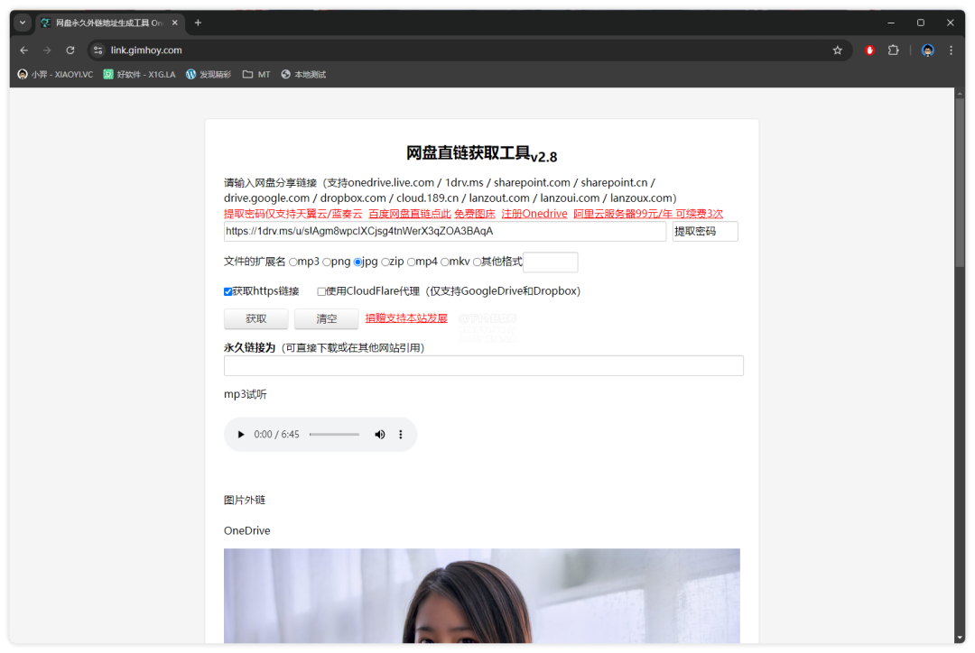Close the 网盘永久外链 tab
The width and height of the screenshot is (975, 653).
pos(175,23)
